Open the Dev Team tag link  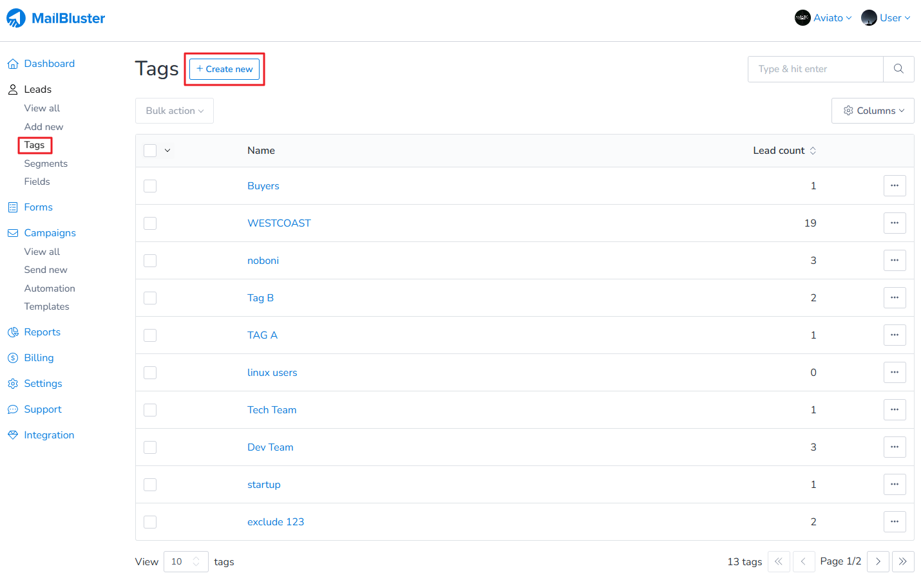(271, 447)
